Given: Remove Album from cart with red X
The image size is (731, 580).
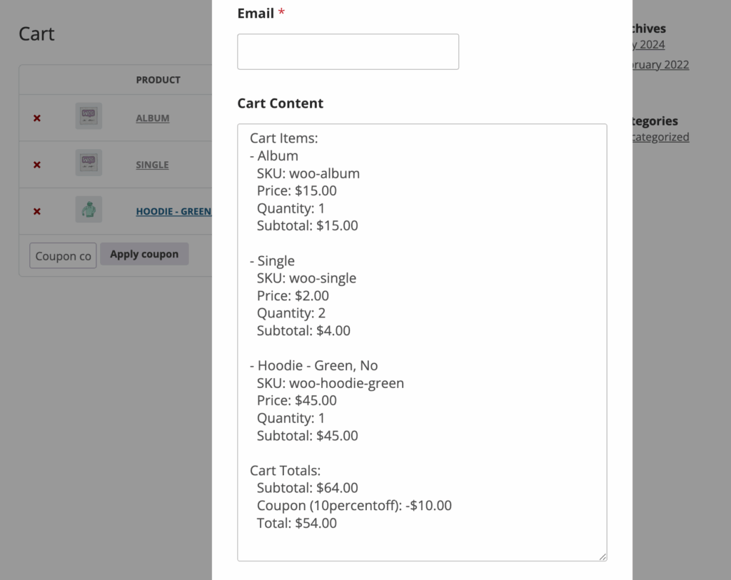Looking at the screenshot, I should coord(37,118).
